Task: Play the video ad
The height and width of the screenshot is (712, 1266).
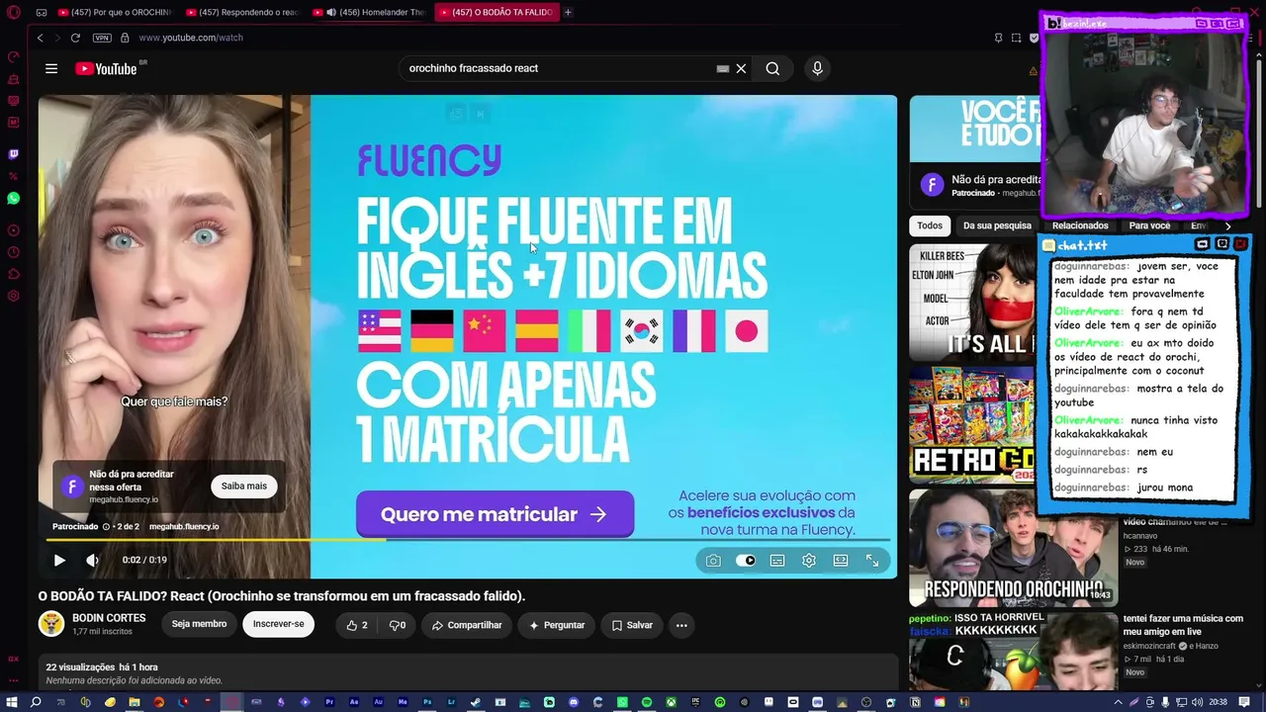Action: (x=59, y=560)
